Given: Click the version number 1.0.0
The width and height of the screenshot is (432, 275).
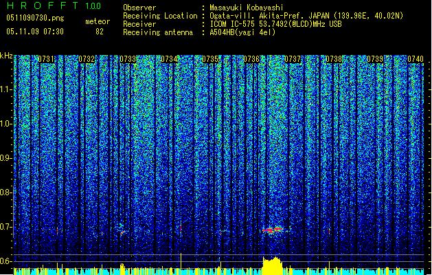Looking at the screenshot, I should (93, 5).
